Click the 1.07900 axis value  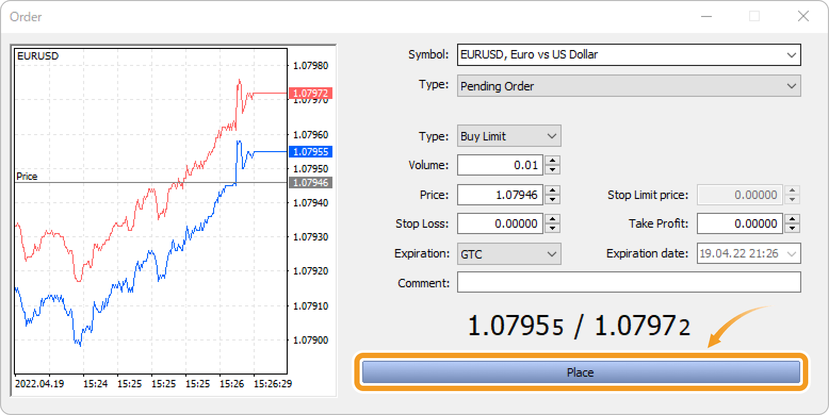tap(311, 340)
